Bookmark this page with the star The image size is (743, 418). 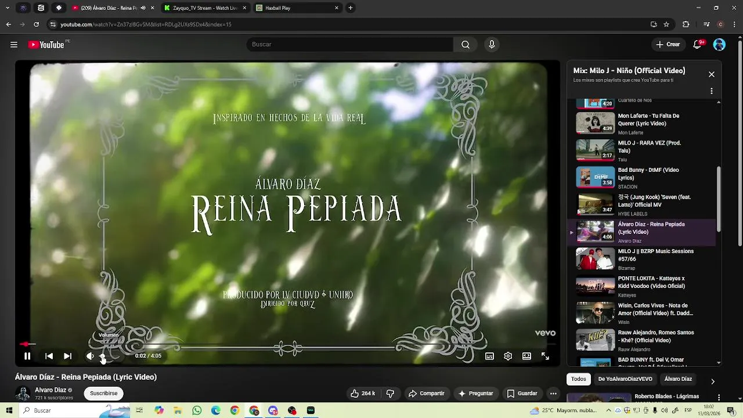666,24
